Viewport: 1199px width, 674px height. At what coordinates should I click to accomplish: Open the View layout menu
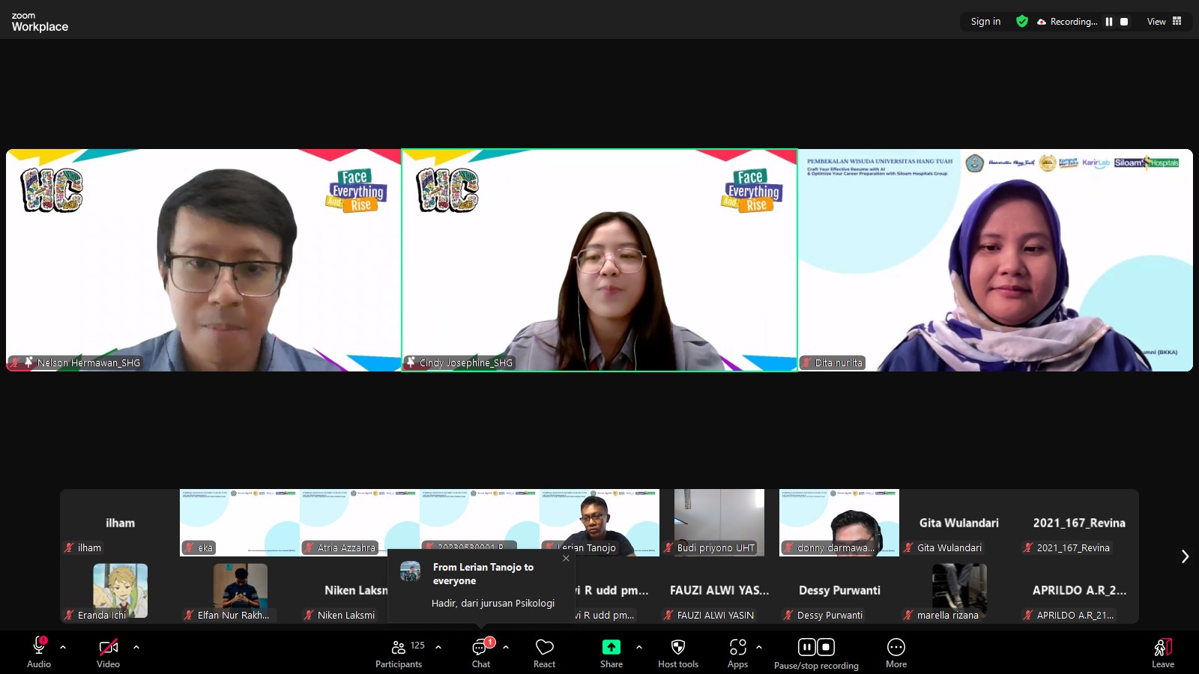click(x=1164, y=22)
